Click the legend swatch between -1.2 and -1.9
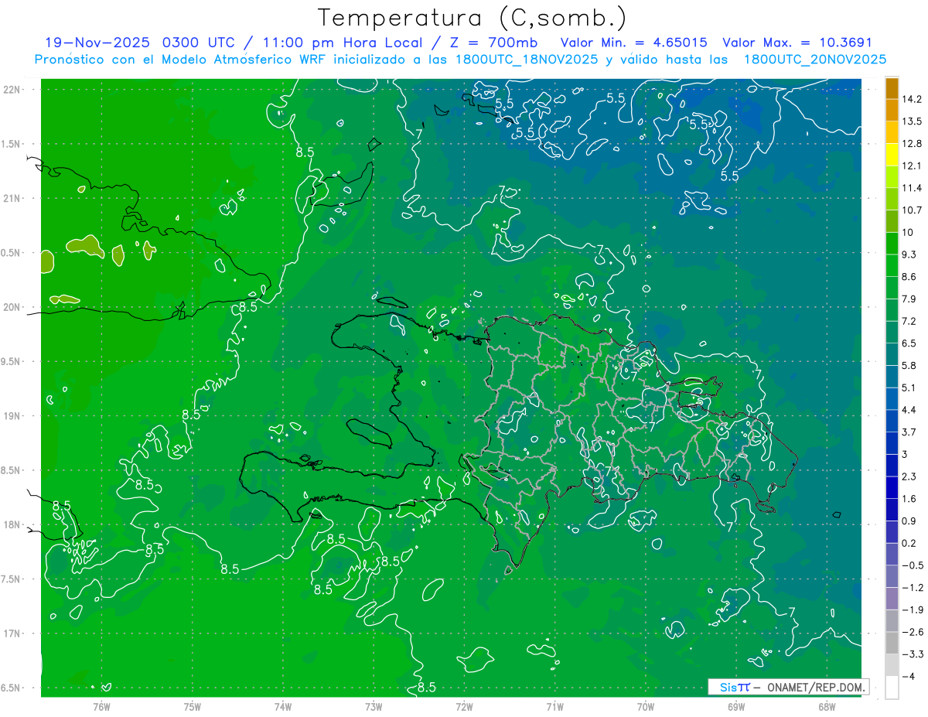 tap(892, 599)
